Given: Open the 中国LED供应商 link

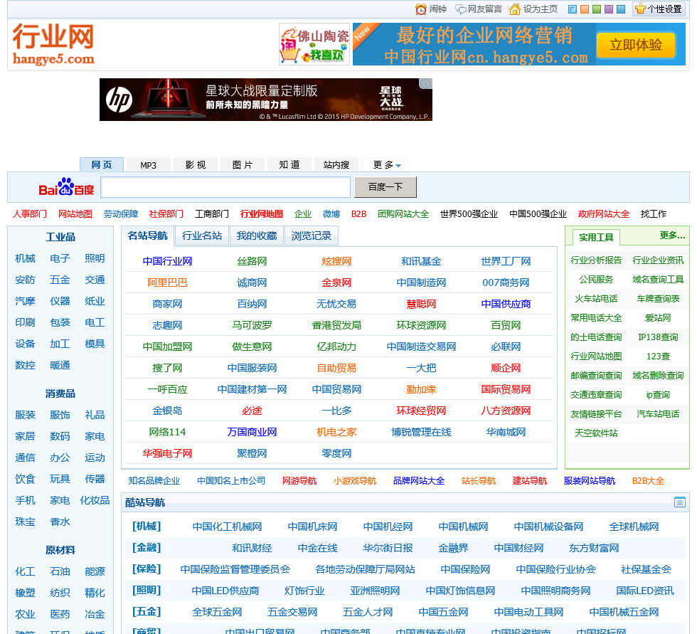Looking at the screenshot, I should (x=225, y=591).
